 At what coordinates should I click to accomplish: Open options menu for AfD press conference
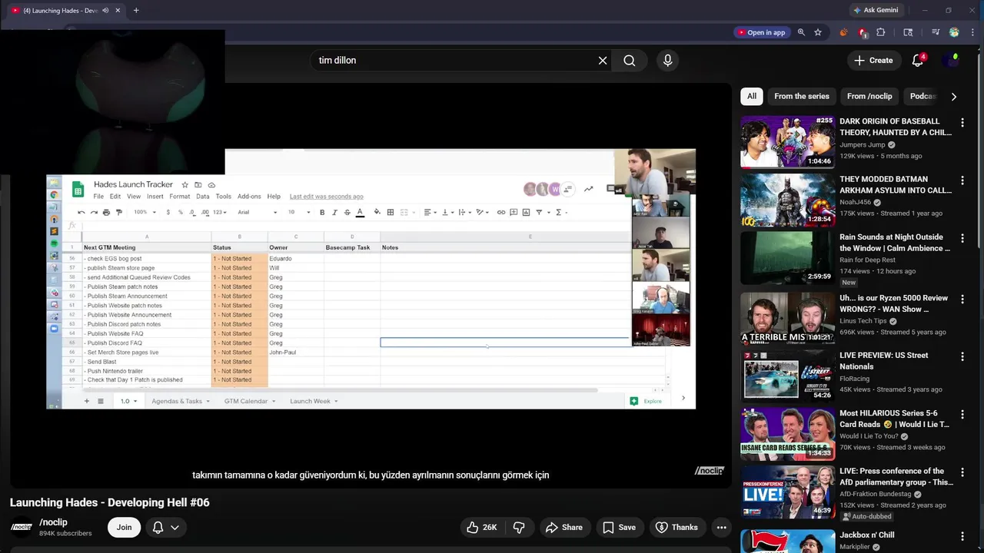click(x=962, y=473)
